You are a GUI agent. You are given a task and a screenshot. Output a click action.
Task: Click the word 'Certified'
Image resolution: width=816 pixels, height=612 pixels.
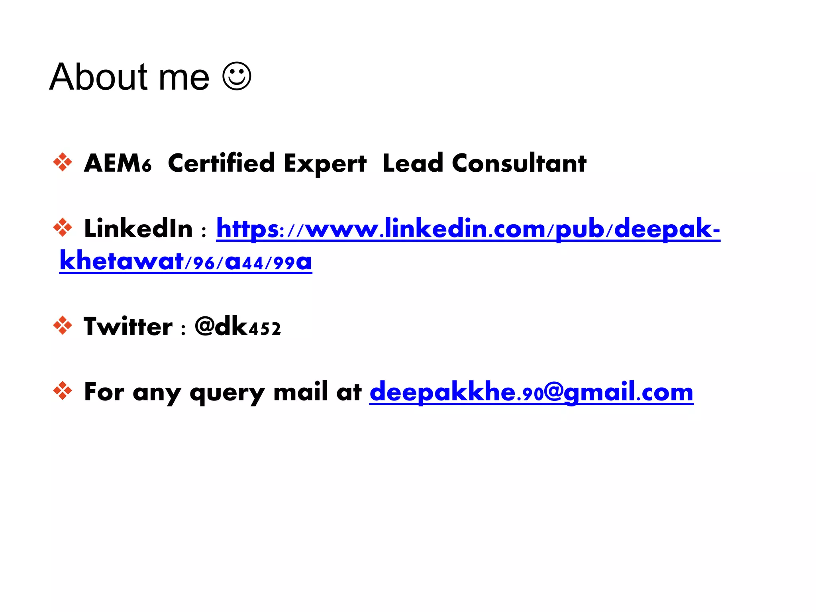[221, 163]
